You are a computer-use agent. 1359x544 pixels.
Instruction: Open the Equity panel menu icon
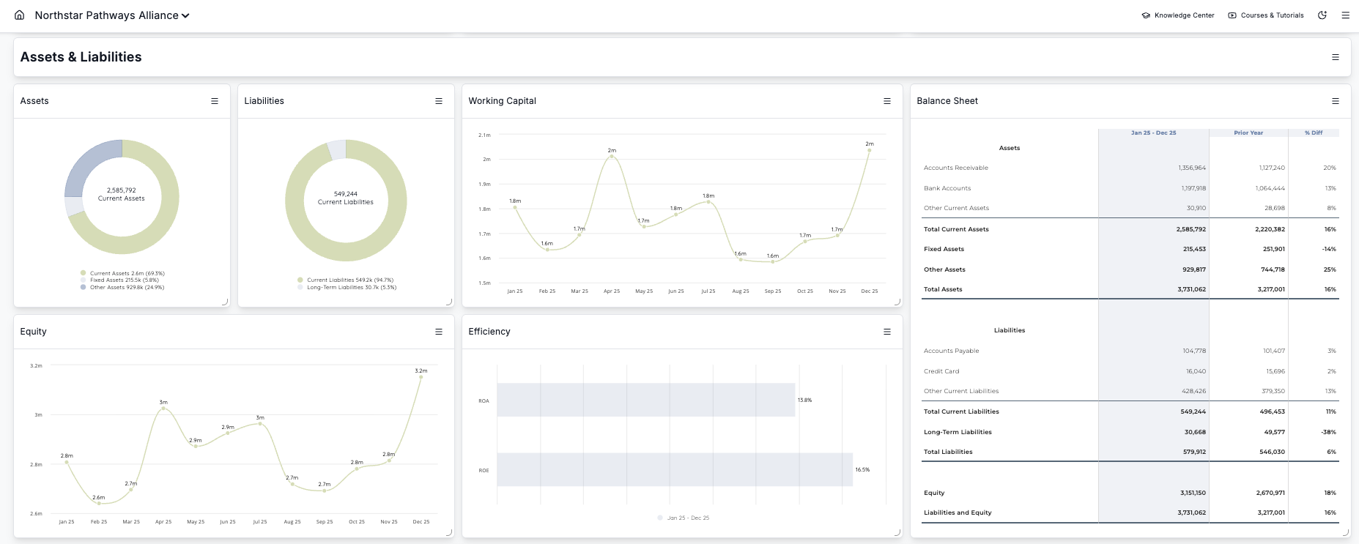[x=439, y=332]
